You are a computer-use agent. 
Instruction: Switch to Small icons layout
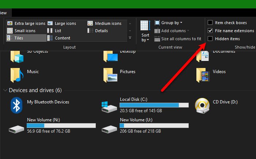[x=21, y=31]
